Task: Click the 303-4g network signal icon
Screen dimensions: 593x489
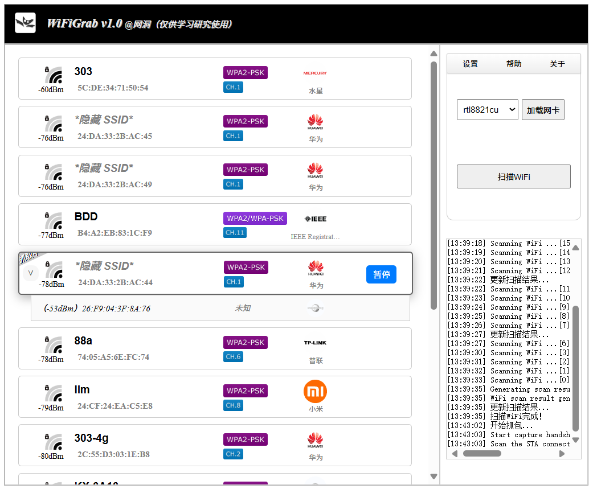Action: pos(54,441)
